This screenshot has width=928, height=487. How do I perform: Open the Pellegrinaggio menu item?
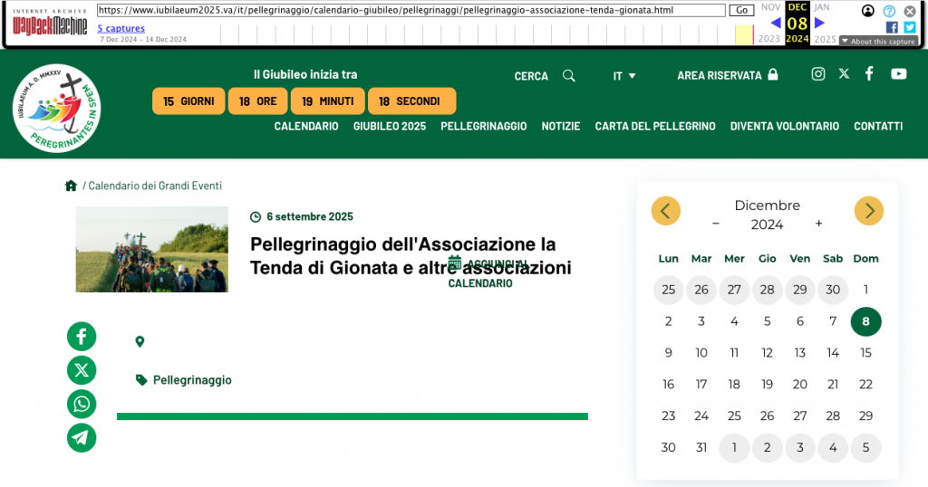coord(483,127)
